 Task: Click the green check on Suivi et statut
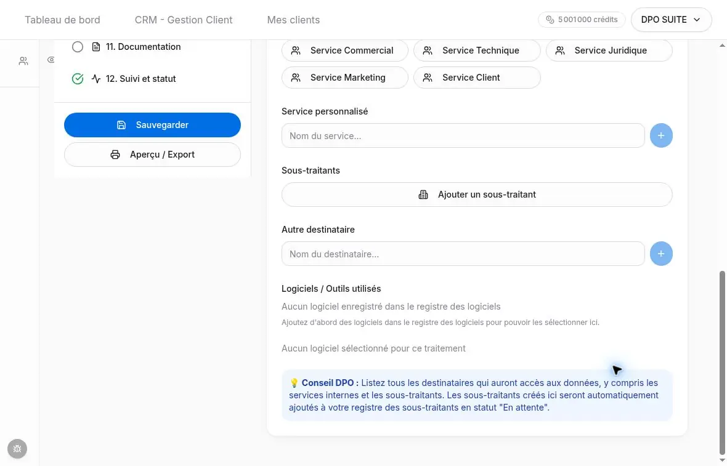click(x=78, y=79)
